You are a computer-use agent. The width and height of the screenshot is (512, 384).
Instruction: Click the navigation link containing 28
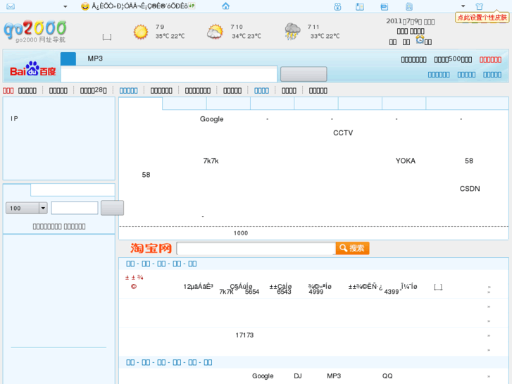94,90
